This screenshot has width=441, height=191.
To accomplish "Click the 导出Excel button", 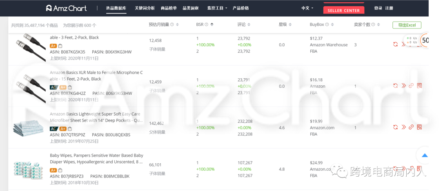I will [x=407, y=25].
